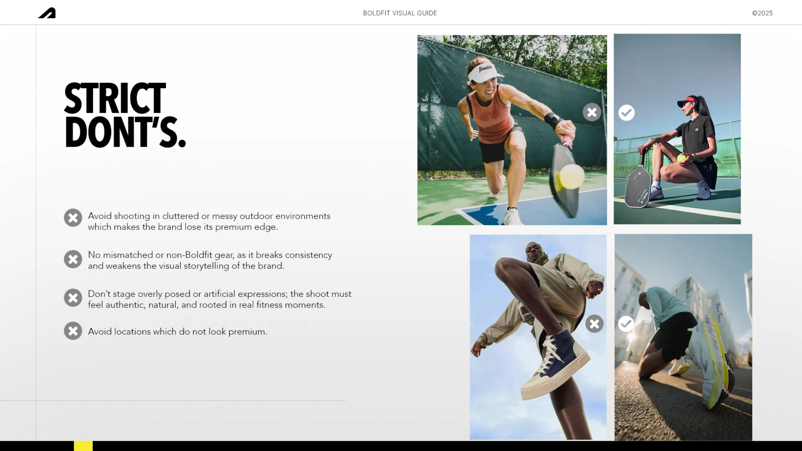Viewport: 802px width, 451px height.
Task: Click the checkmark badge on the running shoe photo
Action: point(626,323)
